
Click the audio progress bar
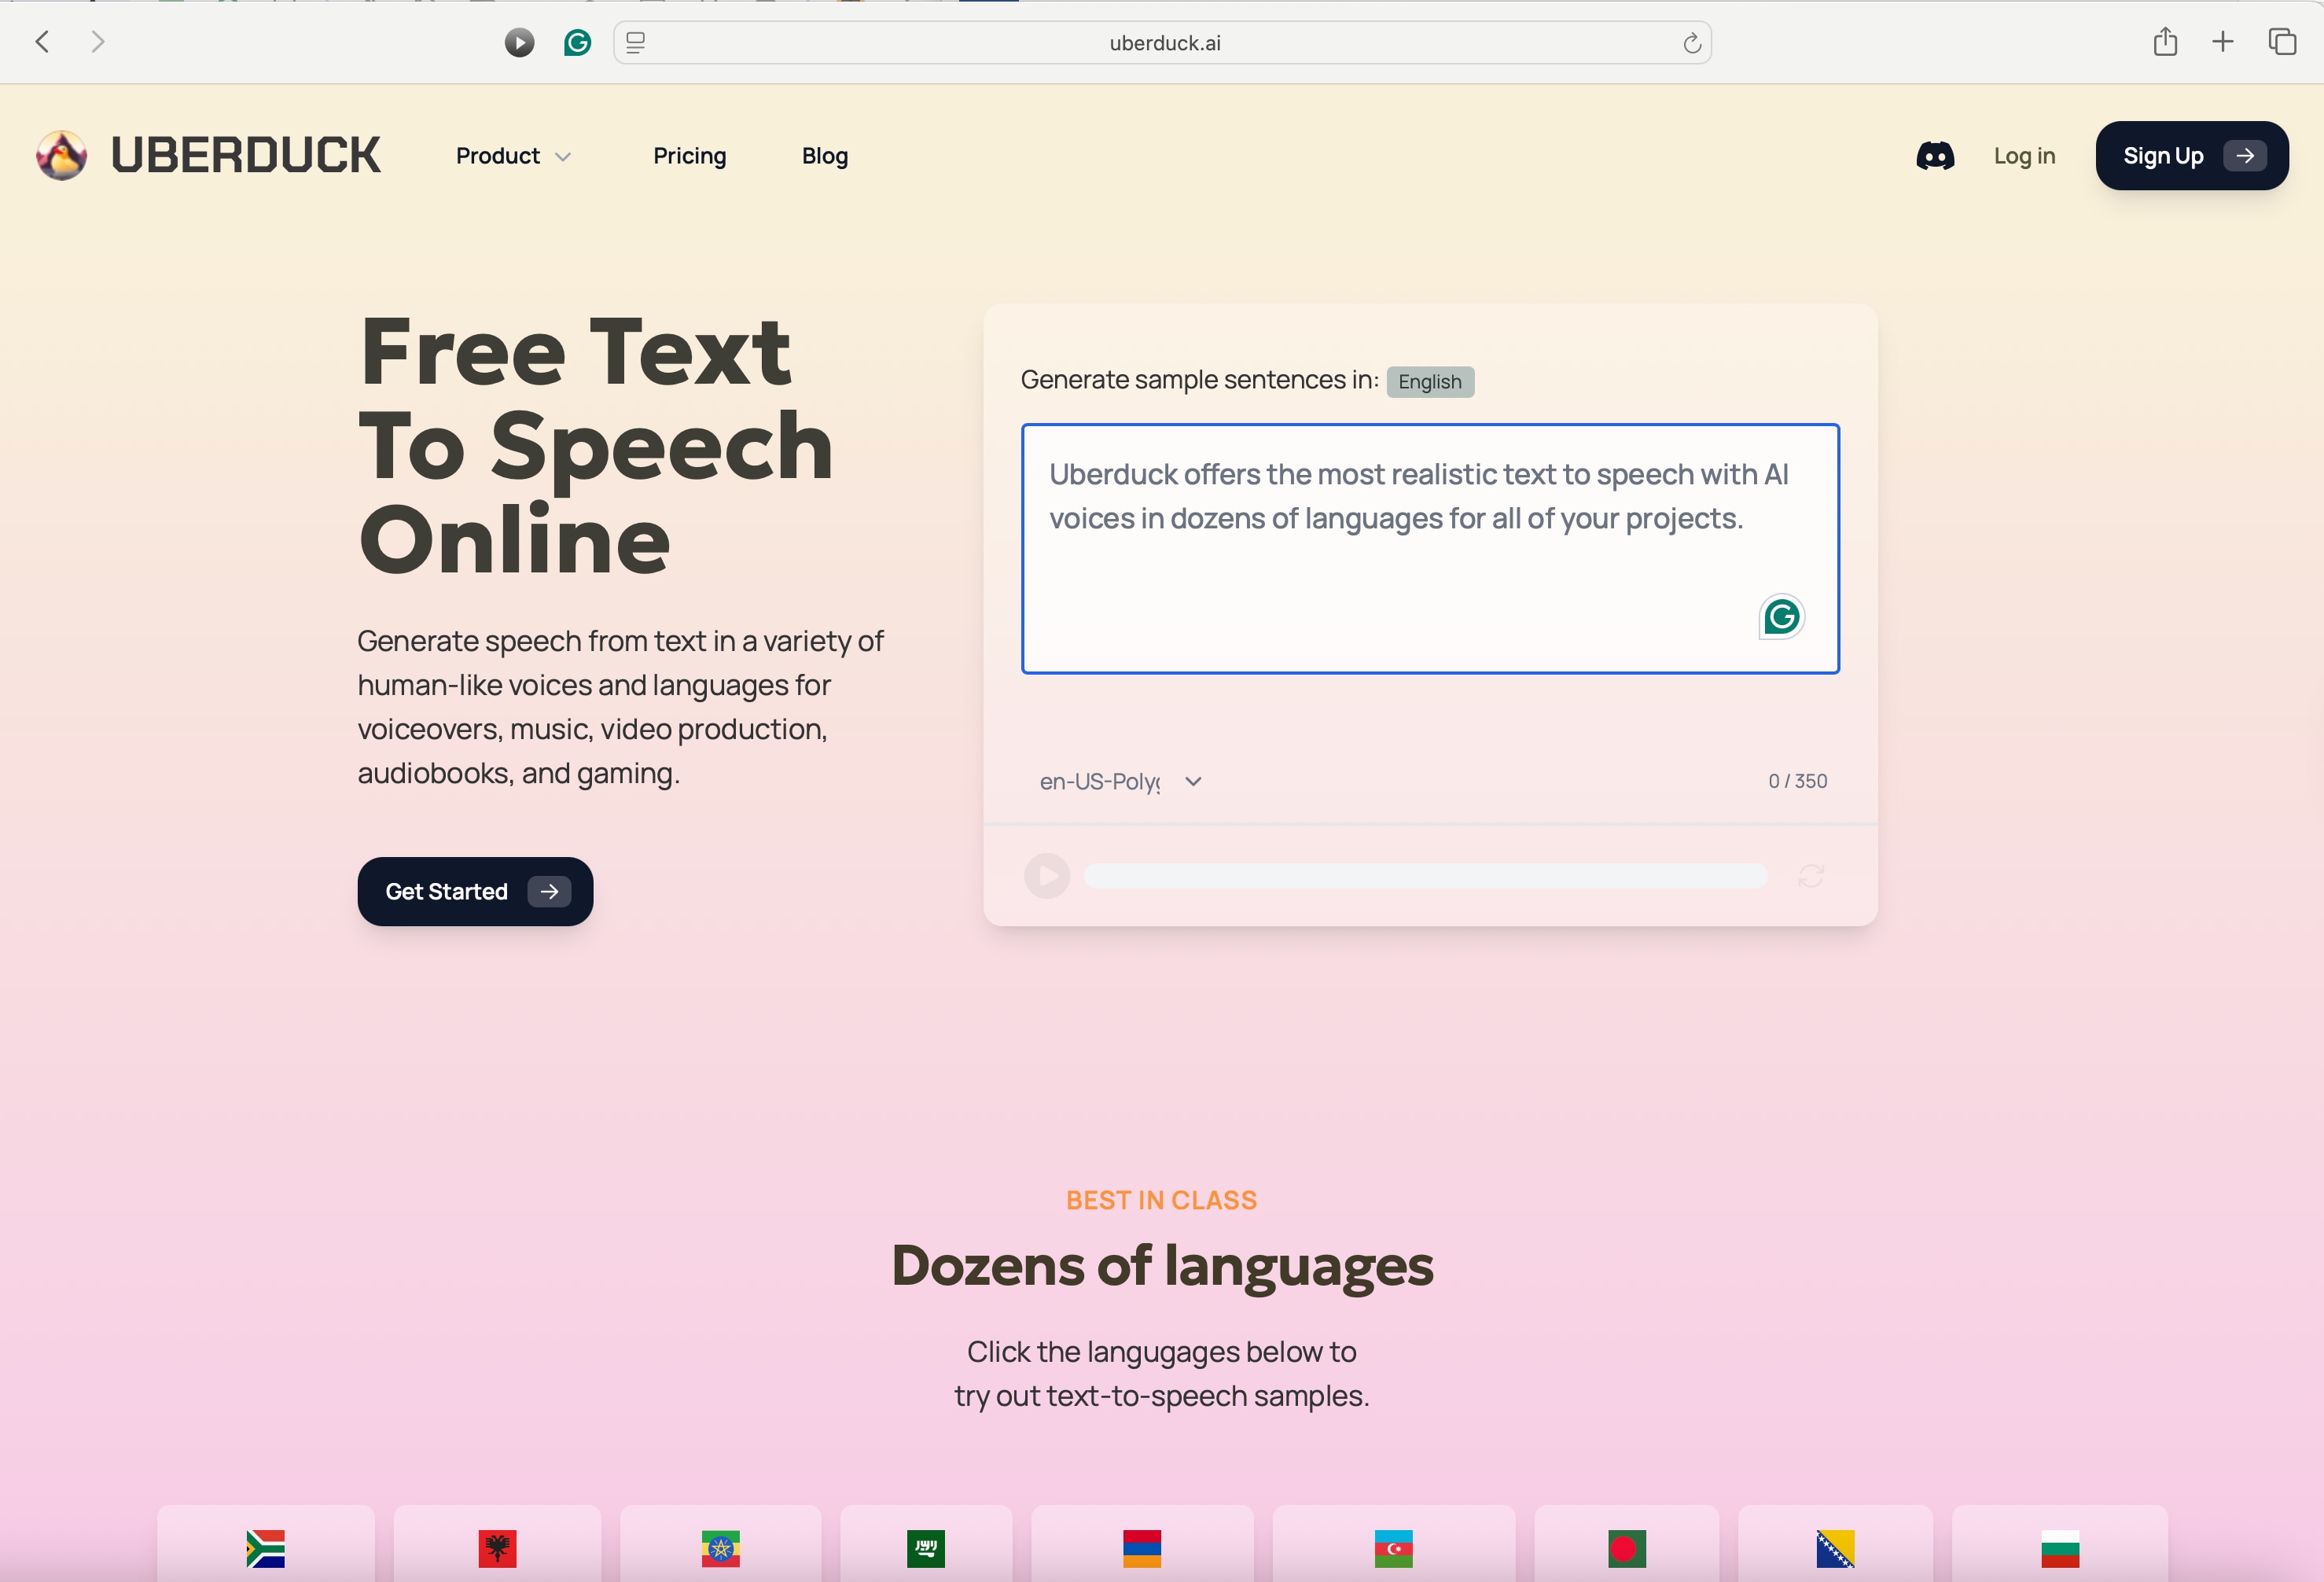point(1425,876)
